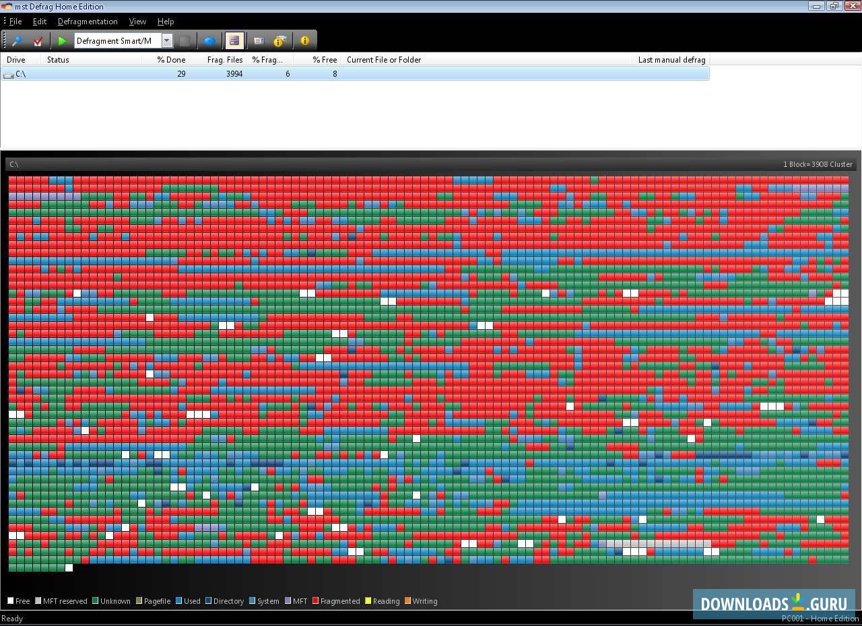Viewport: 862px width, 626px height.
Task: Click the Analyze drive magnifier icon
Action: (x=17, y=41)
